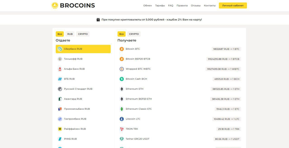Click the orange Bitcoin BTC icon
The width and height of the screenshot is (289, 148).
point(122,49)
